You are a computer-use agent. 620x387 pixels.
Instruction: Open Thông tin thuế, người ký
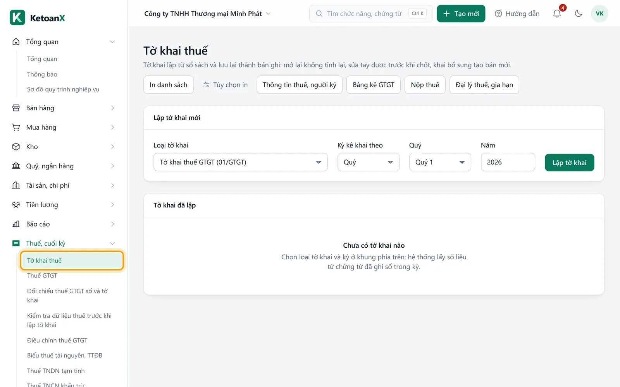[x=300, y=85]
